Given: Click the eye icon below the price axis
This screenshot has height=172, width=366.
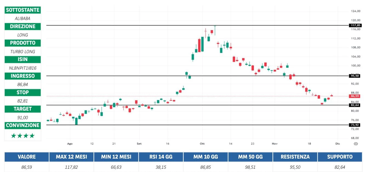Looking at the screenshot, I should click(356, 144).
